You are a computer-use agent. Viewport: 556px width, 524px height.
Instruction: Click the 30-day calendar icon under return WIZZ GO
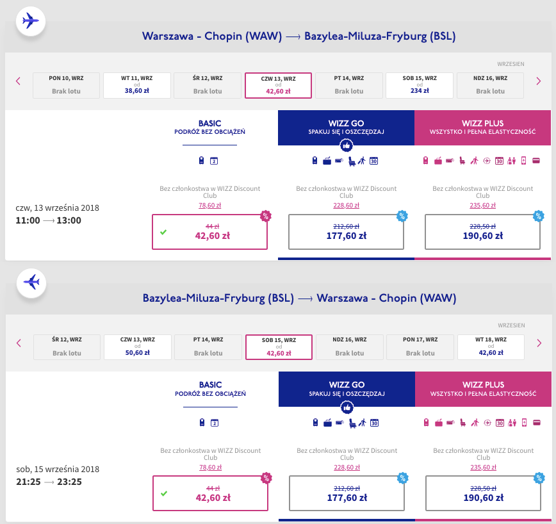[x=374, y=422]
